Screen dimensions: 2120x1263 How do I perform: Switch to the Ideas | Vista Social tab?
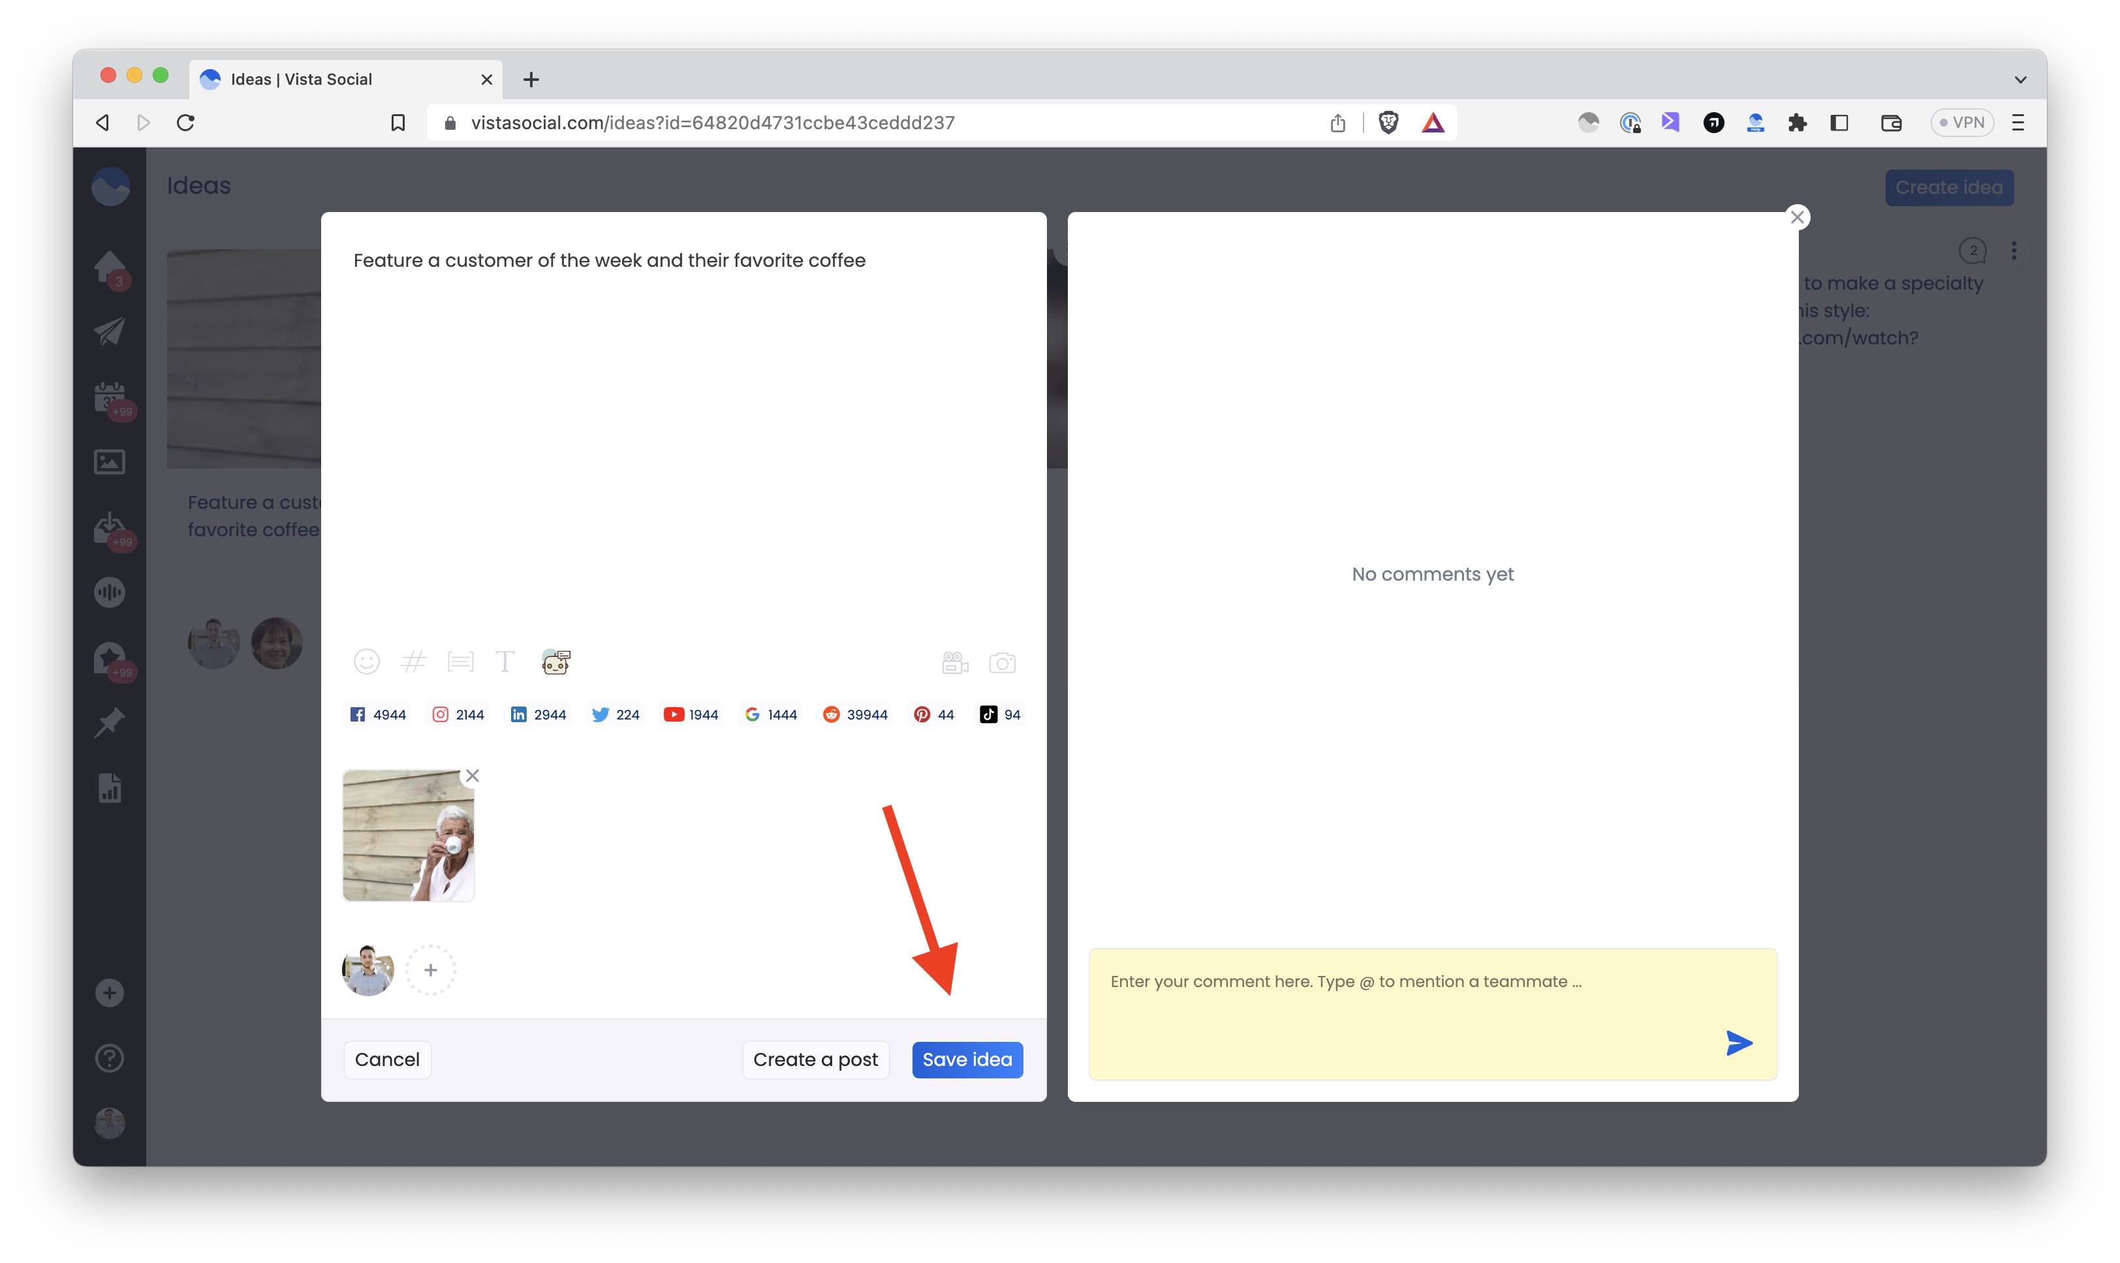point(302,78)
